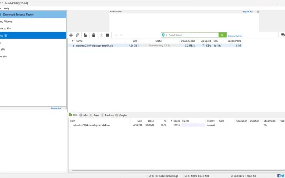Sort torrents by Up Speed column
Viewport: 285px width, 178px height.
pos(206,41)
